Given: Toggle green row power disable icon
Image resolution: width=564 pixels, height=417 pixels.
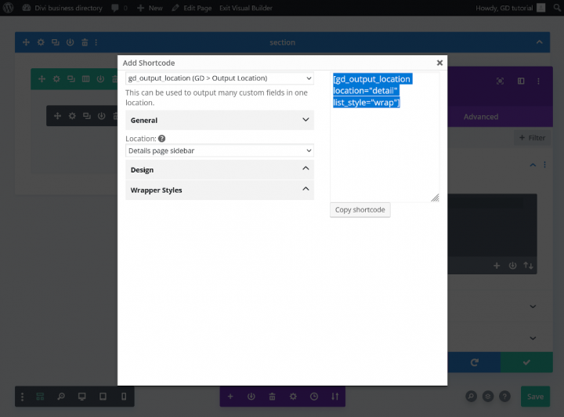Looking at the screenshot, I should tap(101, 78).
